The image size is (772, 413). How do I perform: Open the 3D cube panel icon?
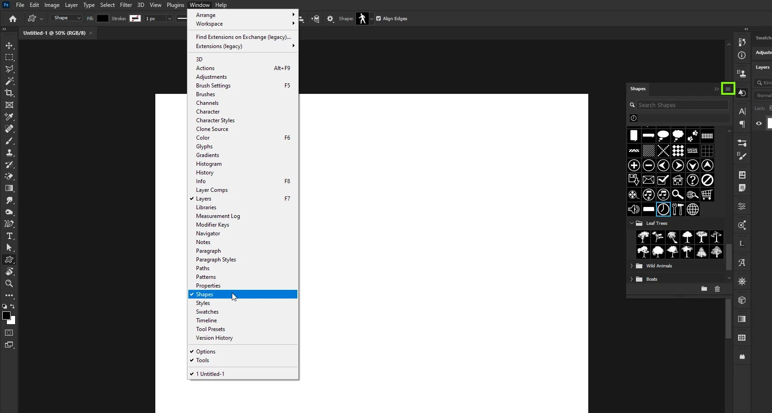(x=742, y=300)
